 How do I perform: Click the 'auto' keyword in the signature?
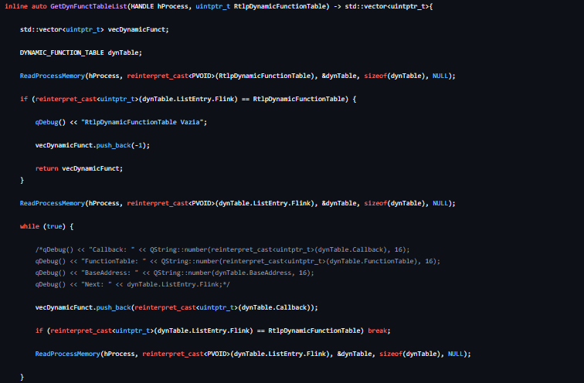coord(39,6)
